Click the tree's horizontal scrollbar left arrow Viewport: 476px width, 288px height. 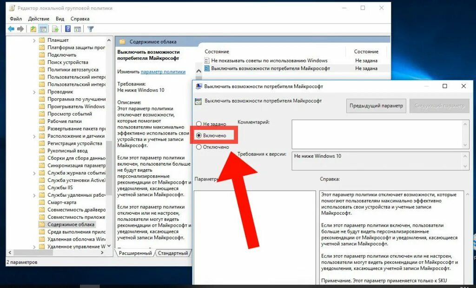(10, 253)
